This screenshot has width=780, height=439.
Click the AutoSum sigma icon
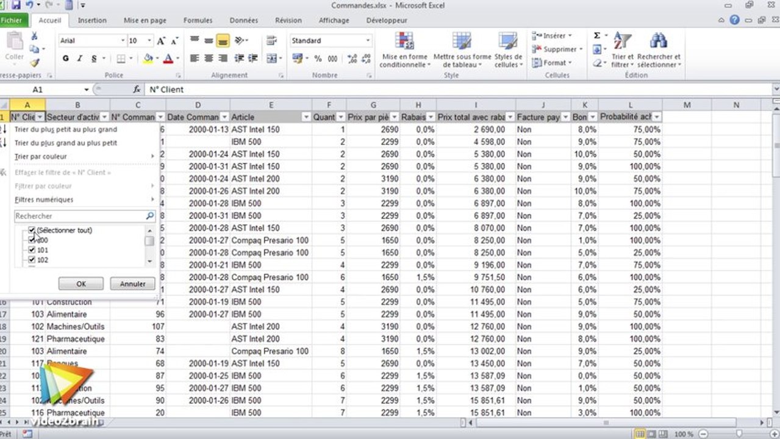pos(597,36)
